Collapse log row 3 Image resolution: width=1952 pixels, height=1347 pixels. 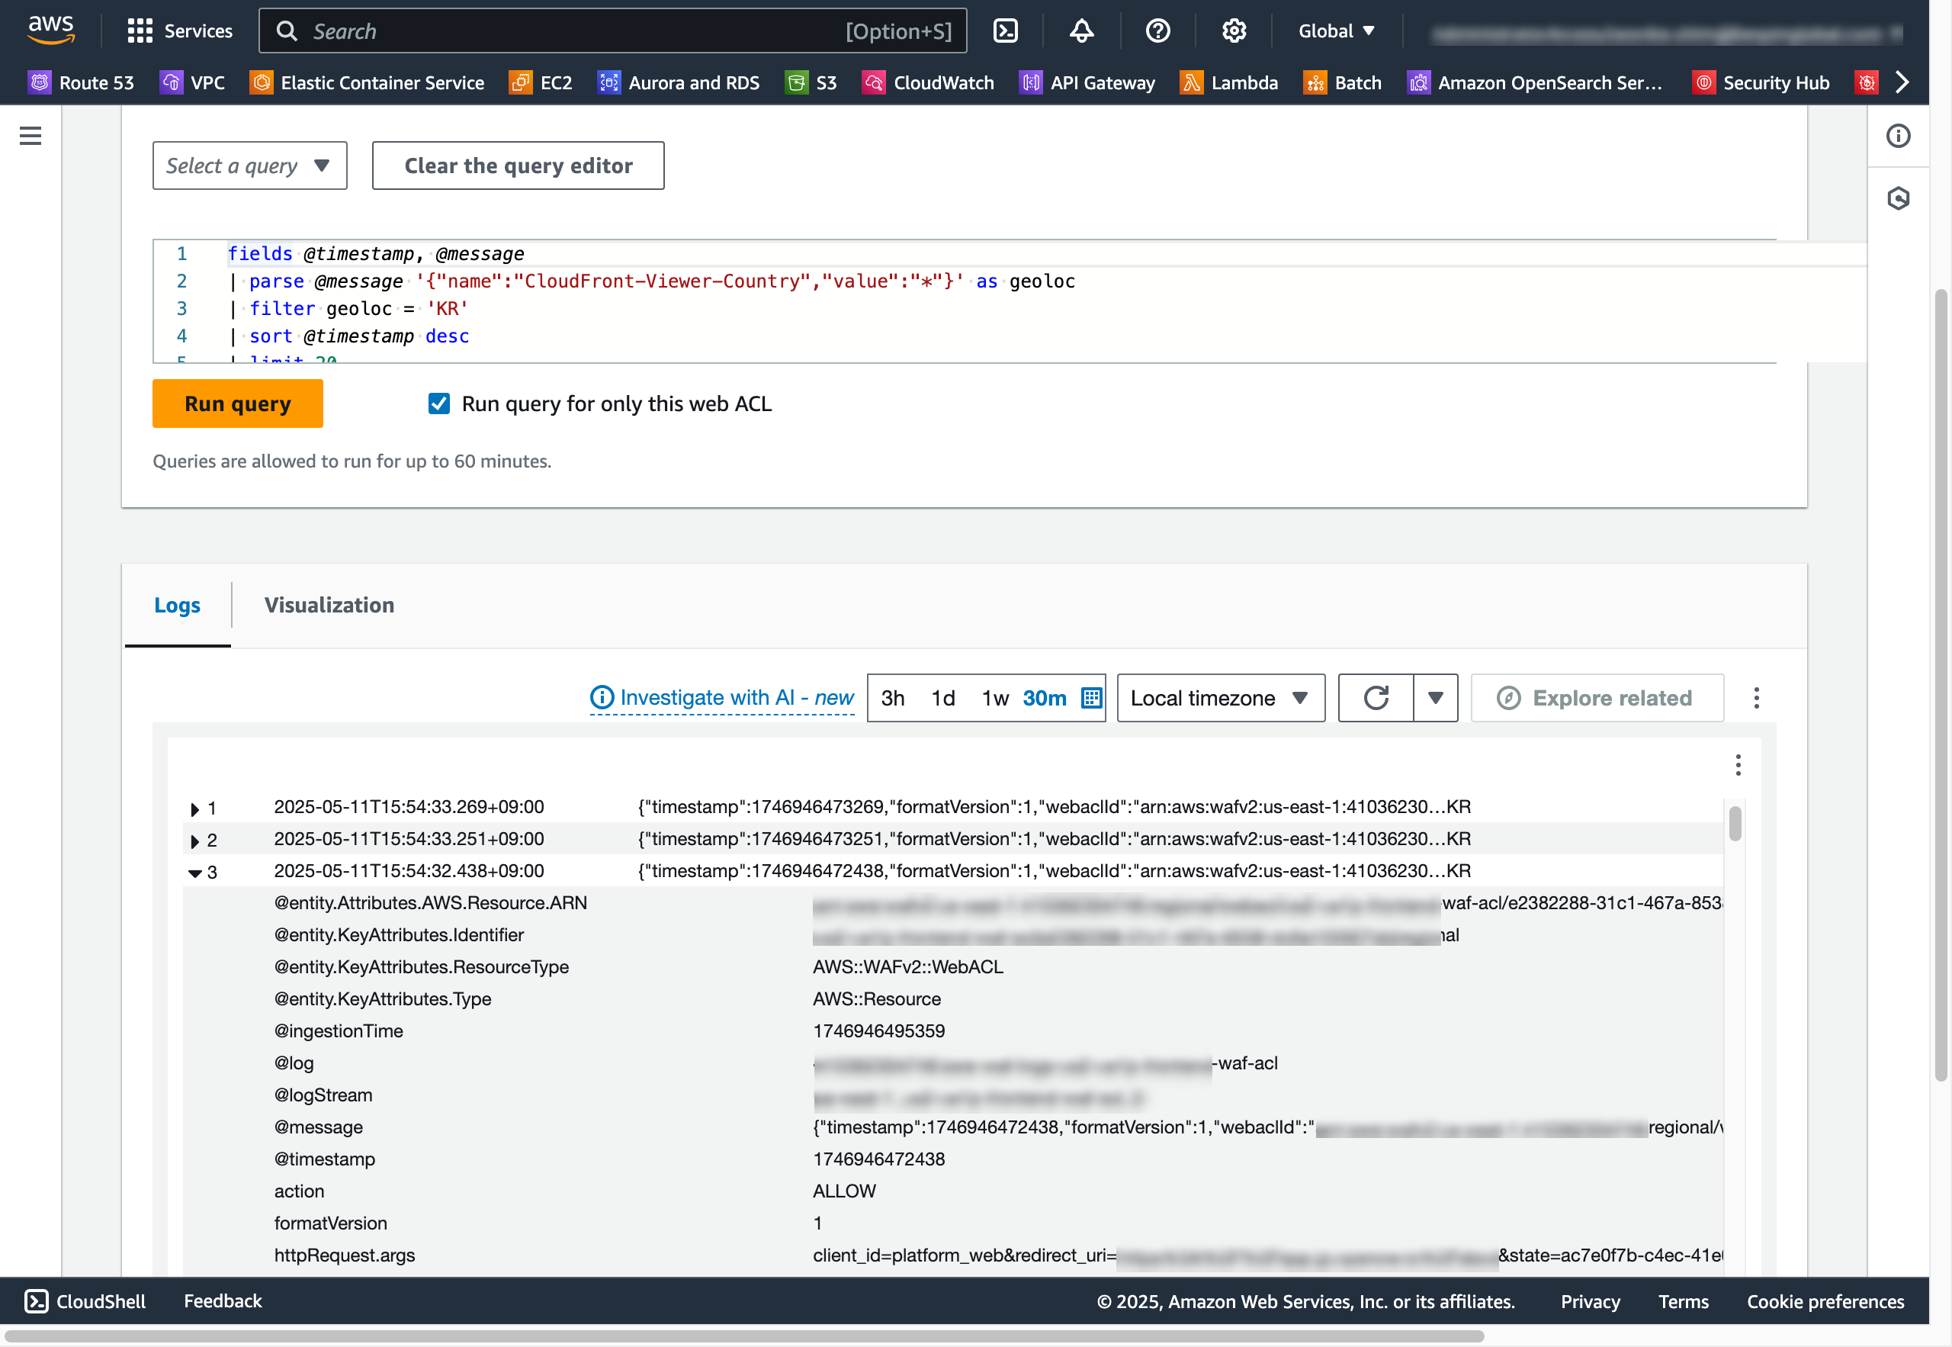tap(195, 873)
